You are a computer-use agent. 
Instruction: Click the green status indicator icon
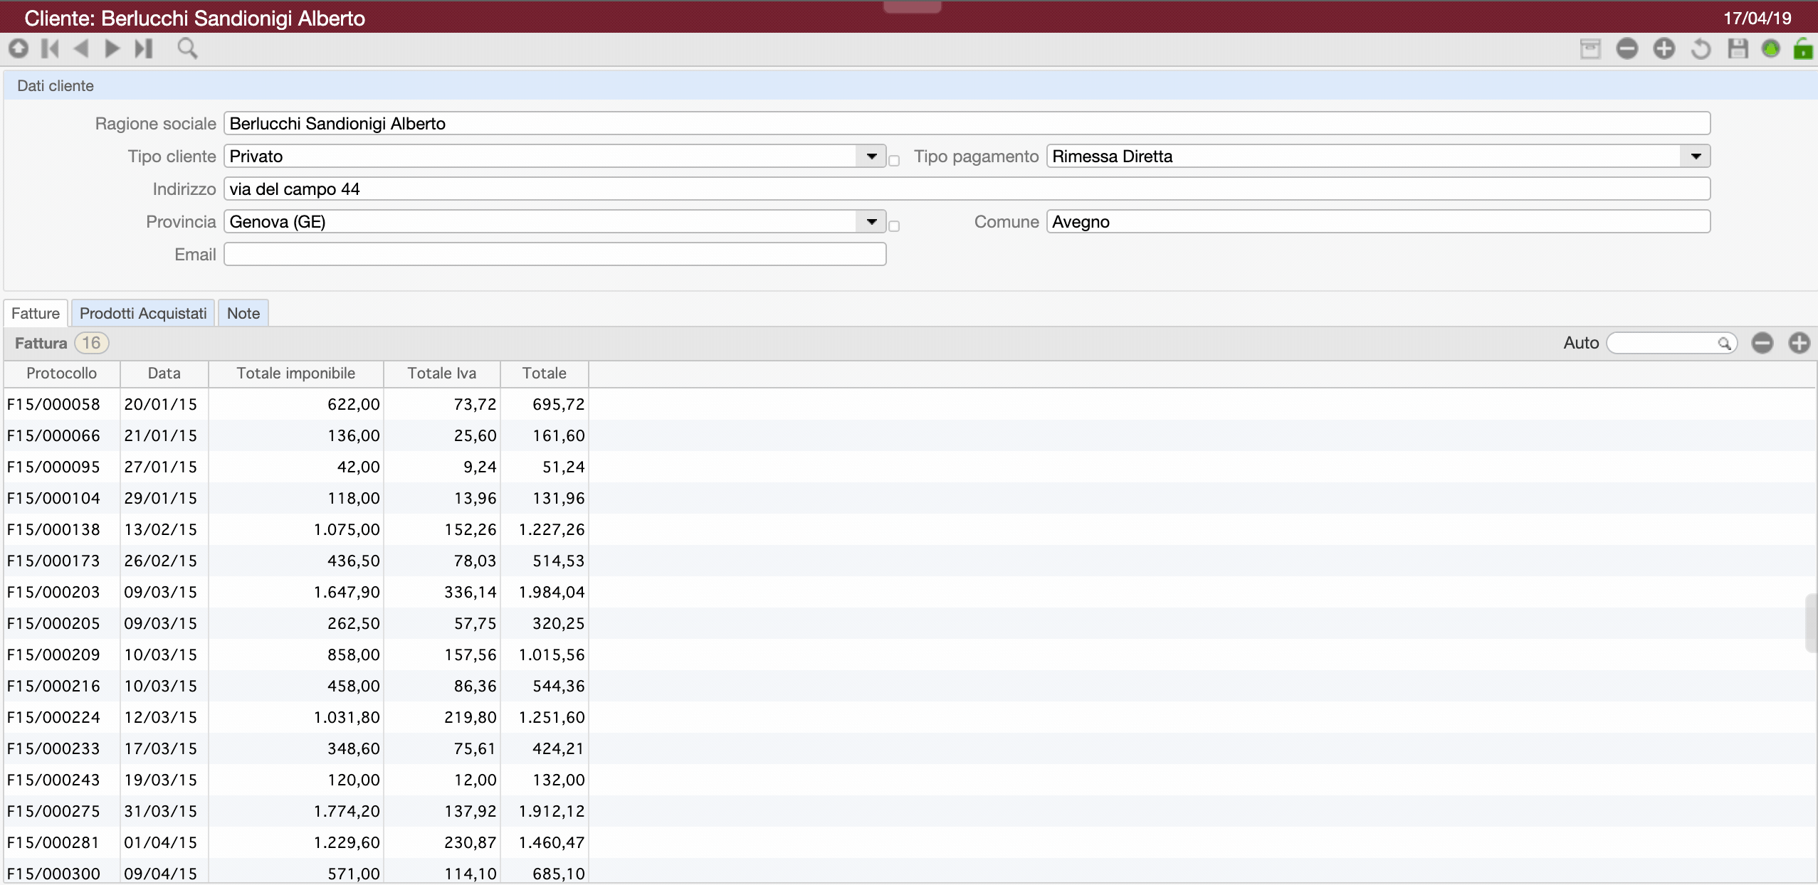tap(1771, 48)
